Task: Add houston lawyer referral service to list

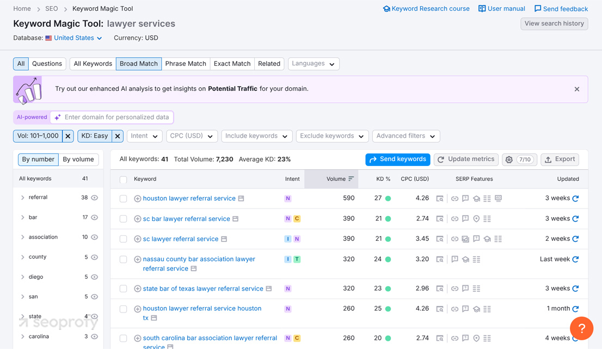Action: (138, 199)
